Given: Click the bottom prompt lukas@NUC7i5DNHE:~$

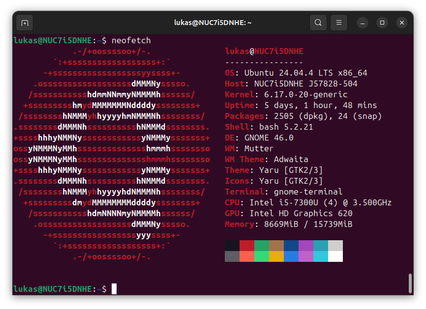Looking at the screenshot, I should point(60,289).
